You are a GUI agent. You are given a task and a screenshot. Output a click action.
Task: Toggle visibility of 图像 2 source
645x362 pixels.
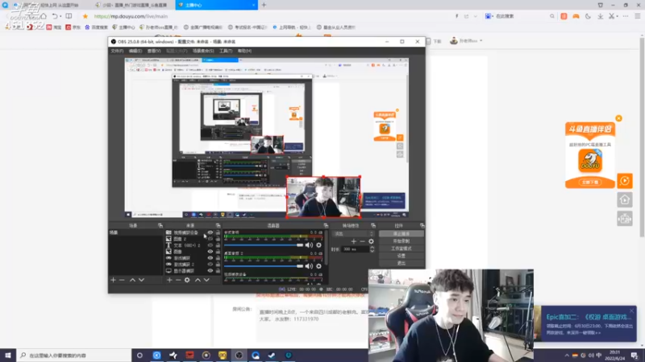(210, 238)
